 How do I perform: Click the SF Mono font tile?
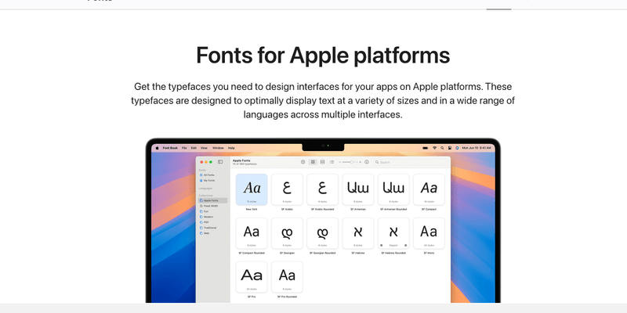429,233
